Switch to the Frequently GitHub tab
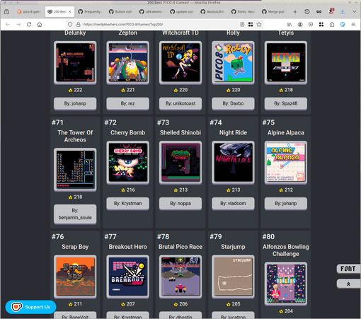 click(90, 11)
